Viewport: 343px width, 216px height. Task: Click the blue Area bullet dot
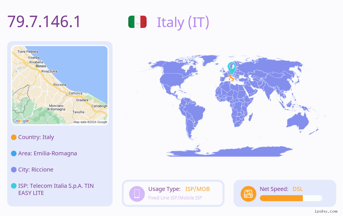point(14,154)
